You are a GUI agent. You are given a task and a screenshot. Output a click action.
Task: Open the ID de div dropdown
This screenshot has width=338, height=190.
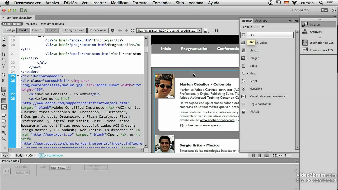click(22, 173)
